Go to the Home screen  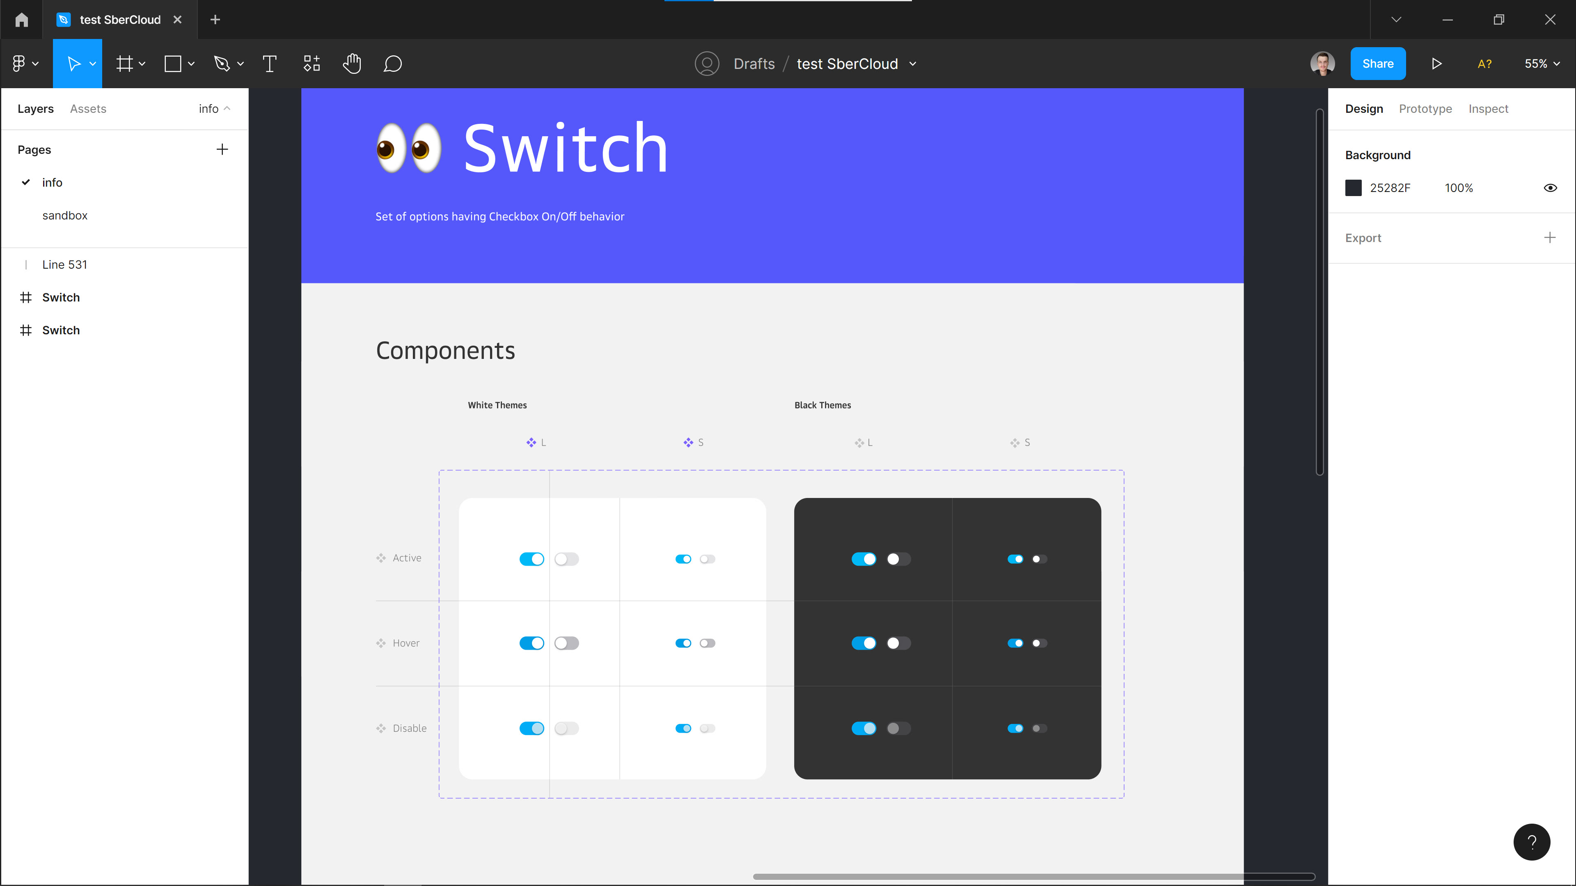click(21, 20)
